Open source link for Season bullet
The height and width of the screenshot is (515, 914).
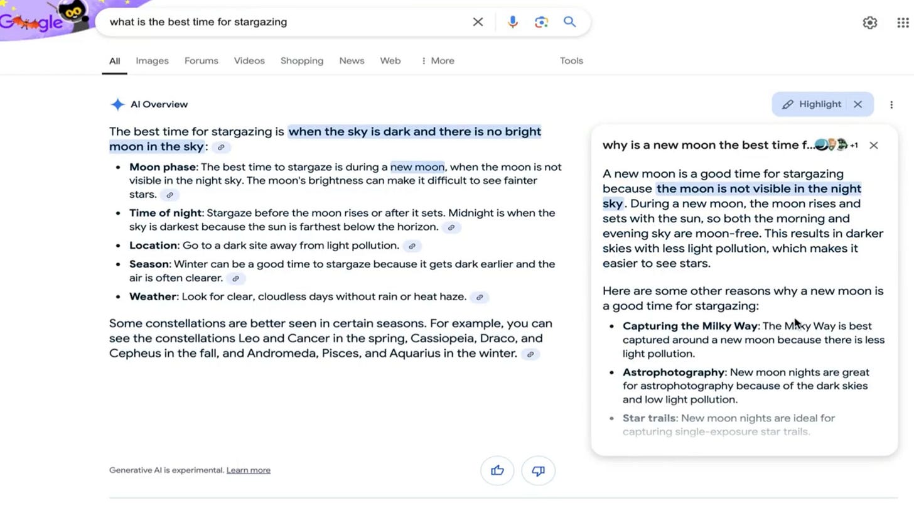point(235,278)
